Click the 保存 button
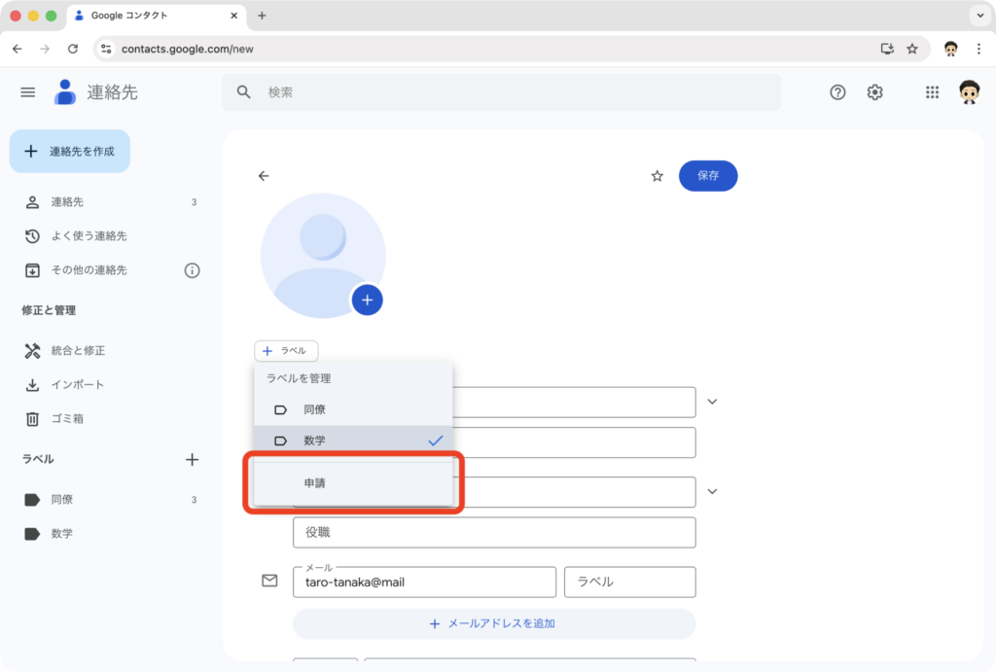Viewport: 996px width, 672px height. 708,176
